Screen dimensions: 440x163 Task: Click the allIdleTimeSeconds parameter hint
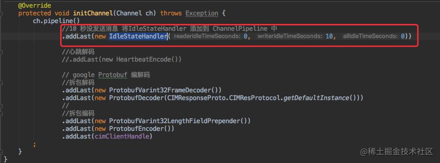(371, 36)
